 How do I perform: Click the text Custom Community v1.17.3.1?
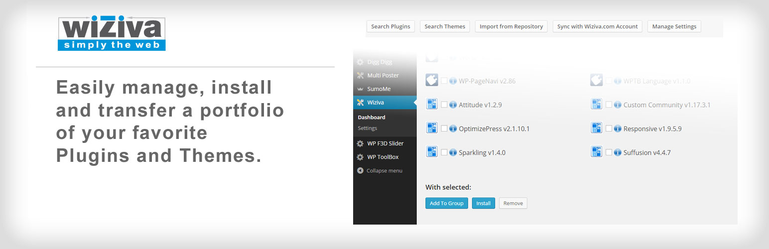pyautogui.click(x=667, y=105)
